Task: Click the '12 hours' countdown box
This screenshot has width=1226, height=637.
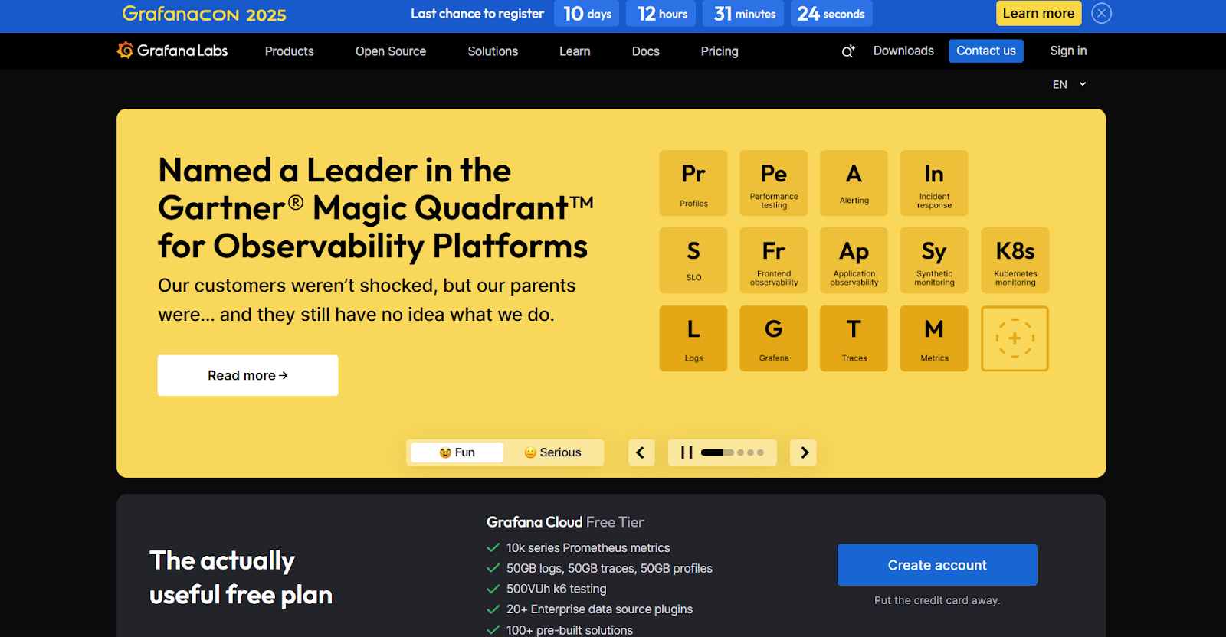Action: pos(662,13)
